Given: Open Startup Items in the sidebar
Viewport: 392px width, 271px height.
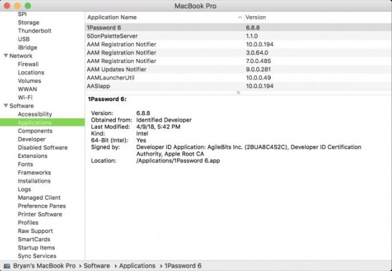Looking at the screenshot, I should 36,248.
